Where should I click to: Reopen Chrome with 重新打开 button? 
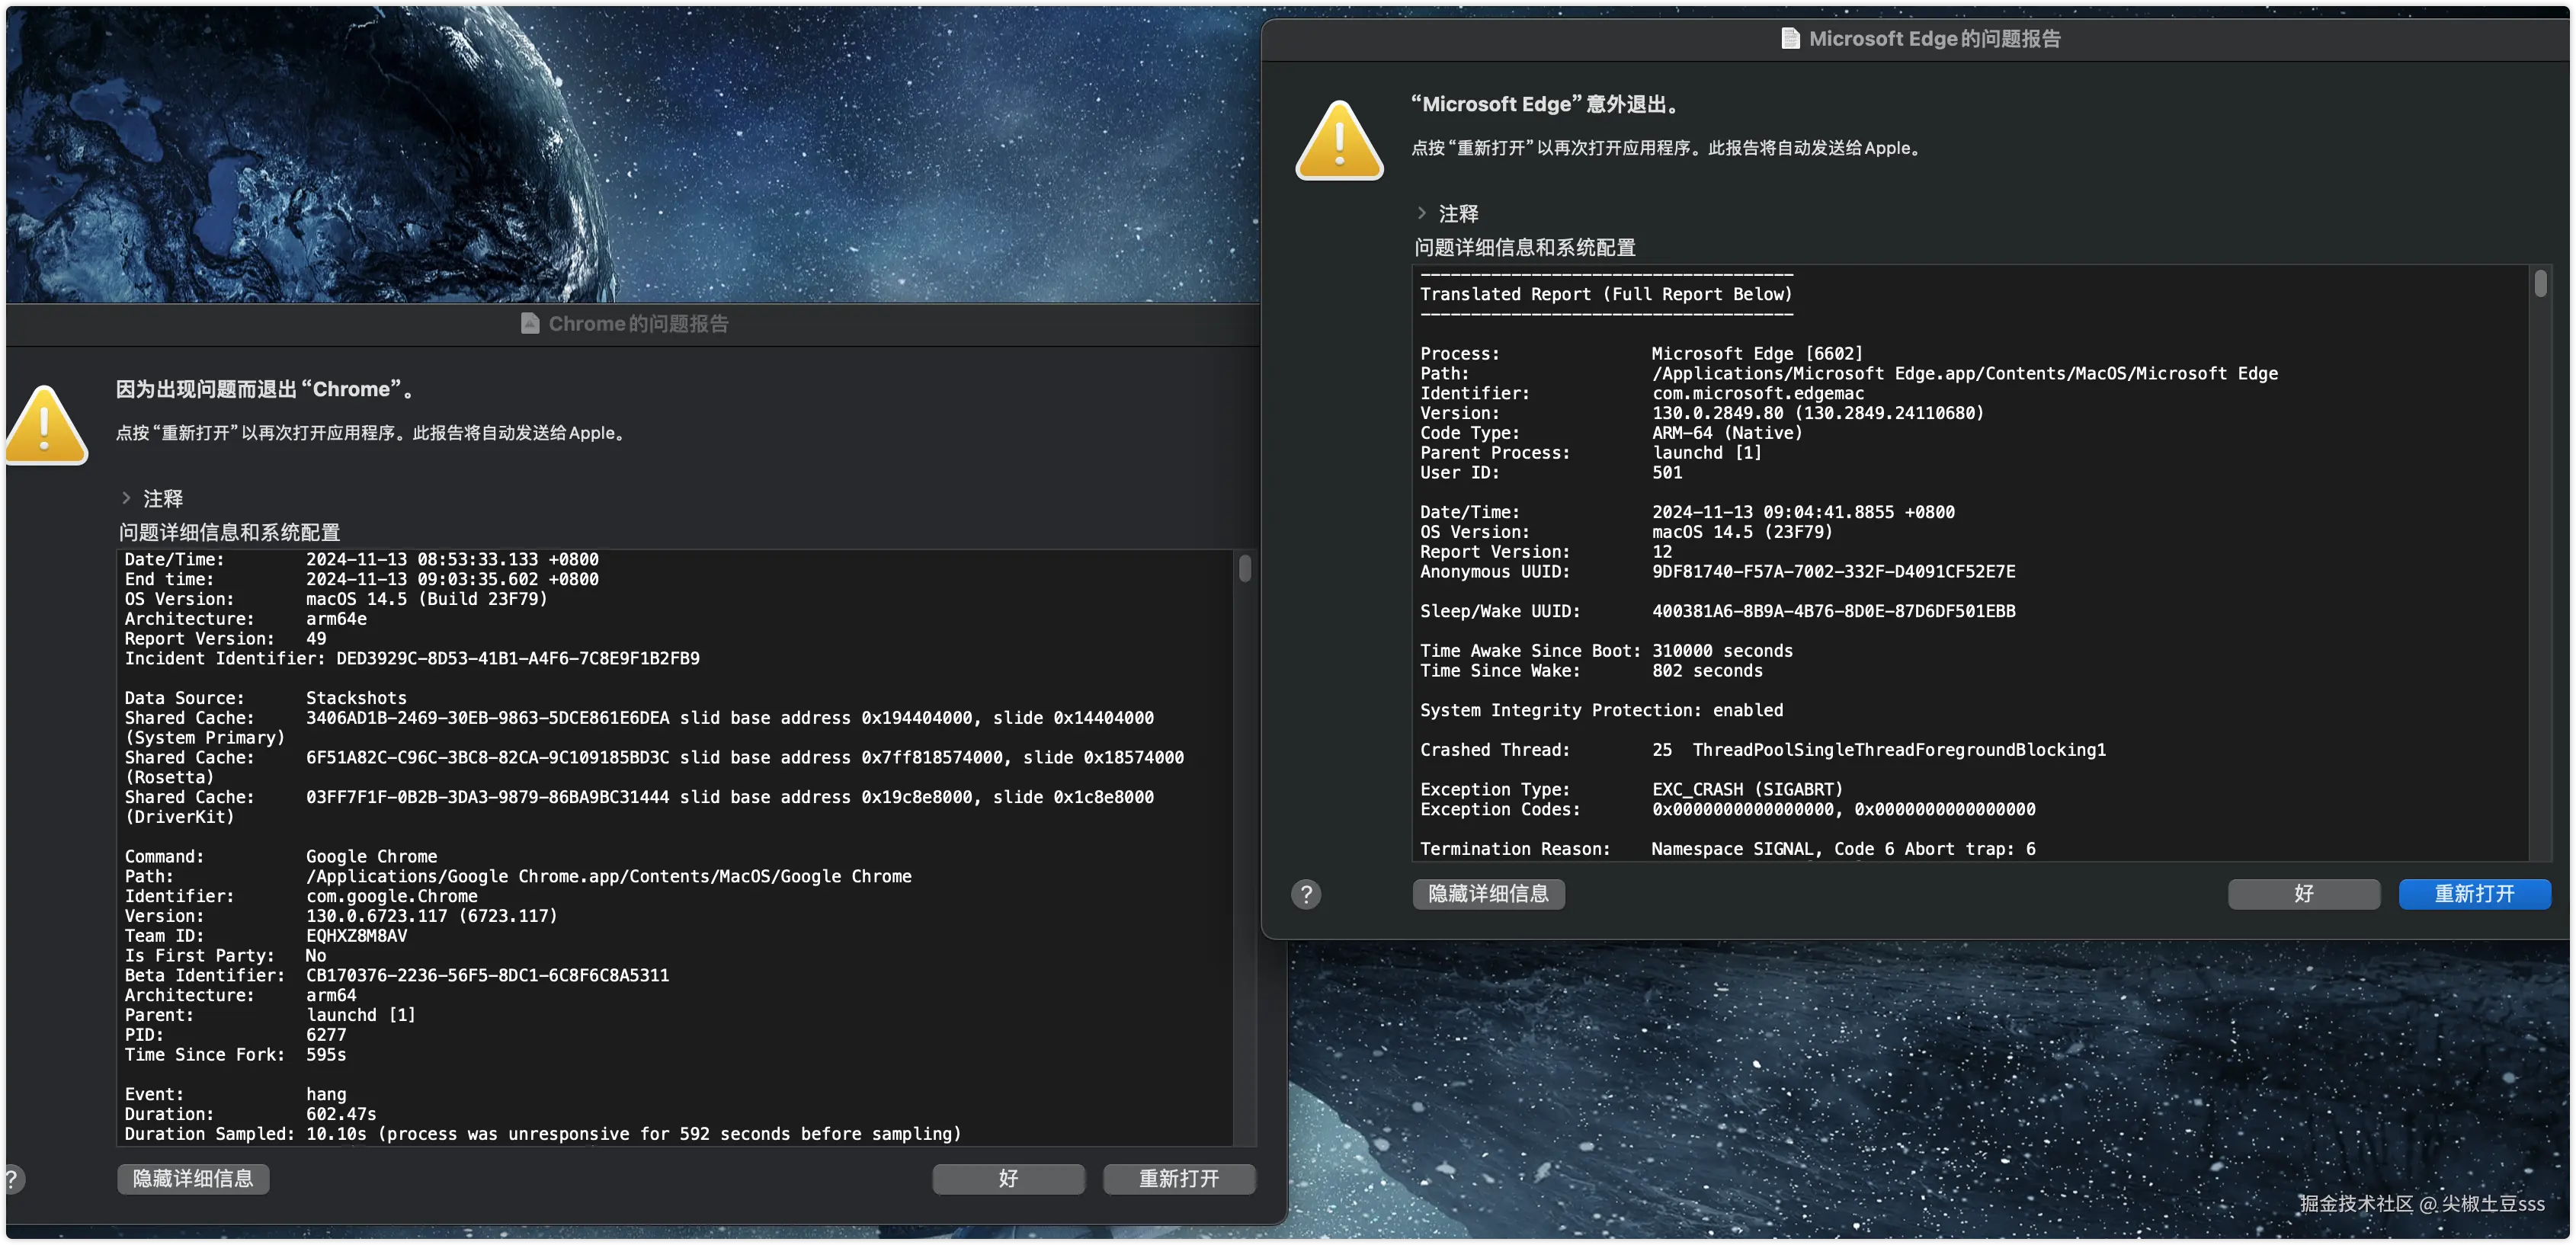tap(1179, 1179)
